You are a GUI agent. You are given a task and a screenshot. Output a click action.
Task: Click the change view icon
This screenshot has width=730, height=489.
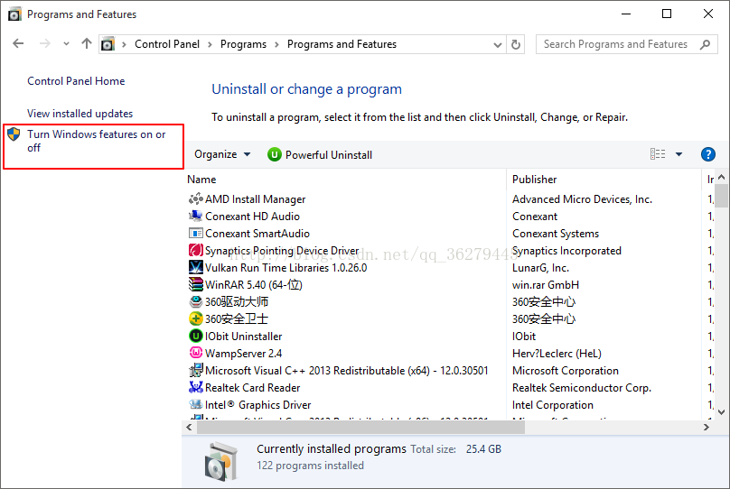click(x=658, y=154)
